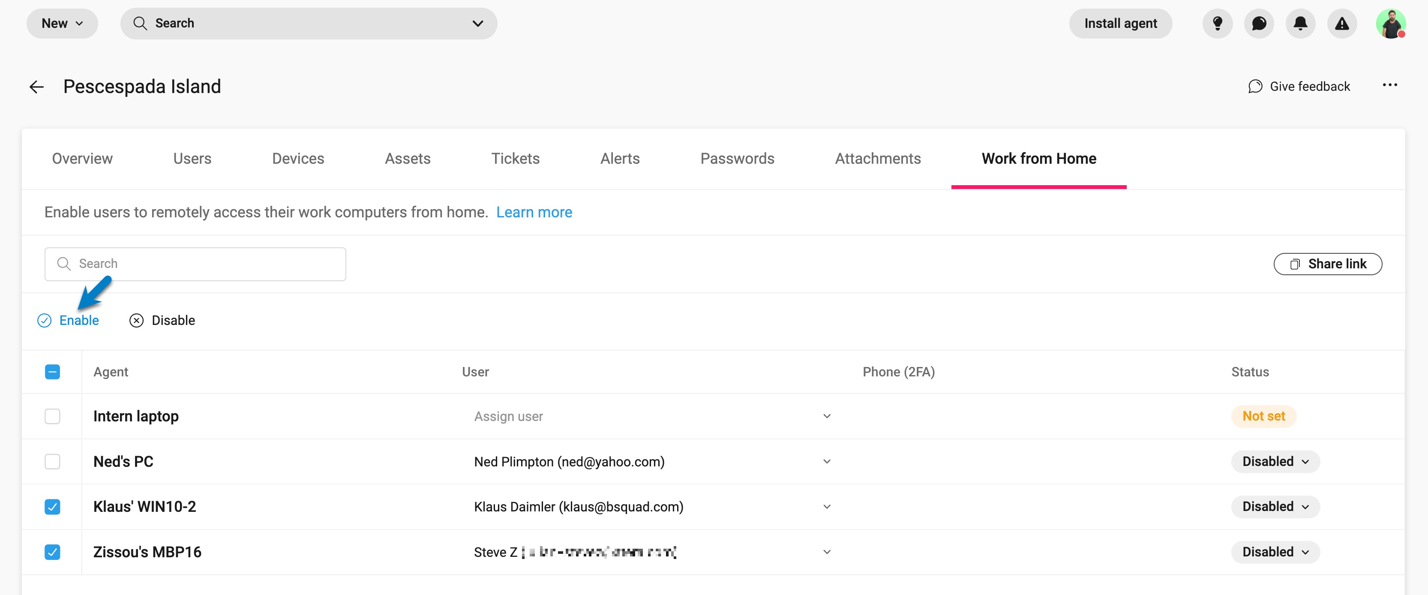Viewport: 1428px width, 595px height.
Task: Check the Intern laptop row checkbox
Action: point(52,416)
